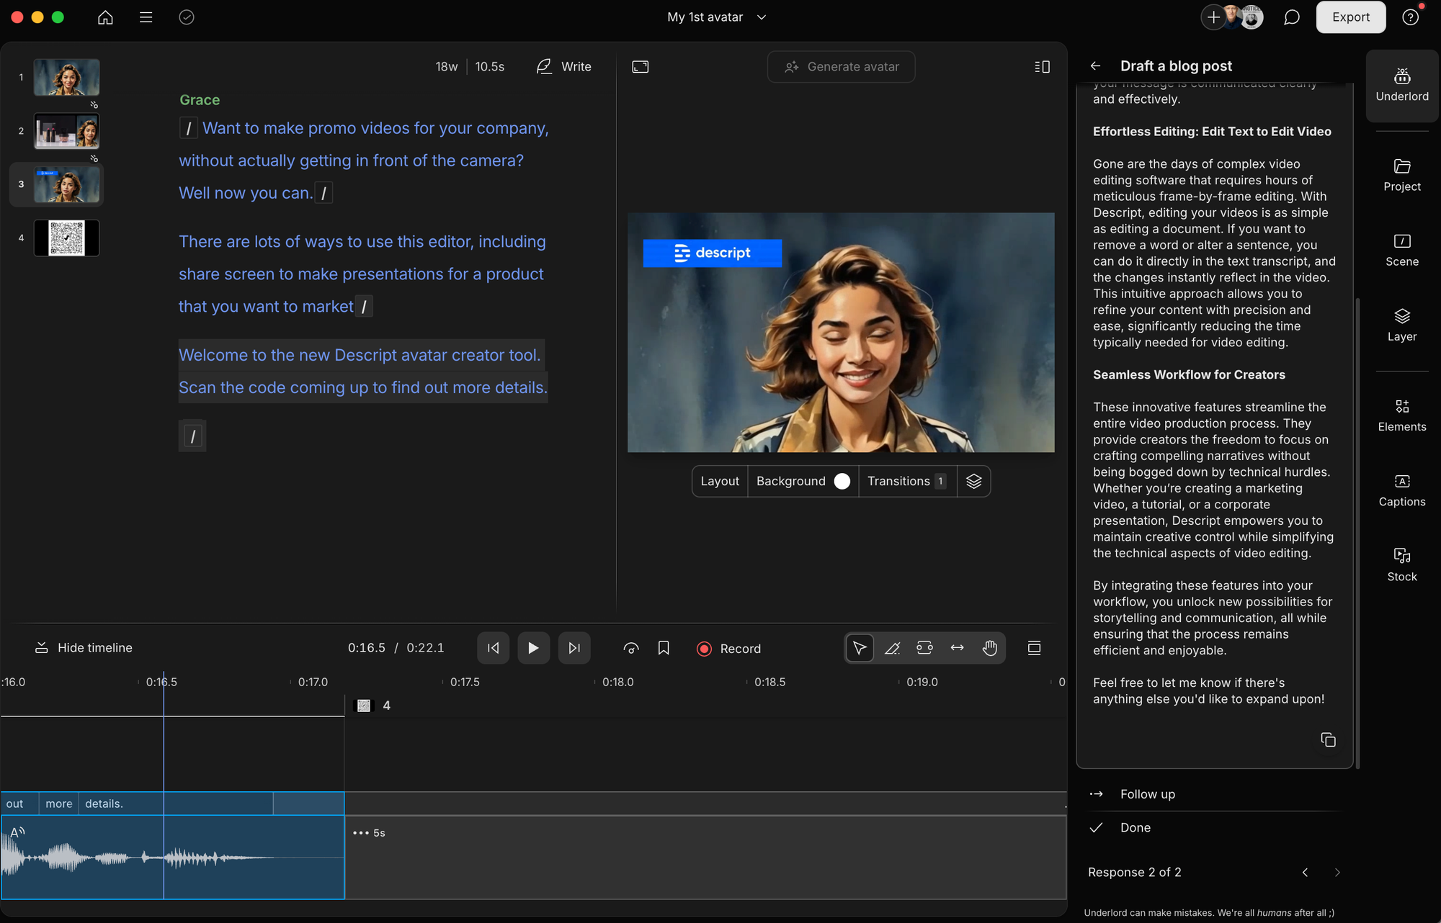Select the slip tool double arrow
Viewport: 1441px width, 923px height.
pyautogui.click(x=957, y=648)
